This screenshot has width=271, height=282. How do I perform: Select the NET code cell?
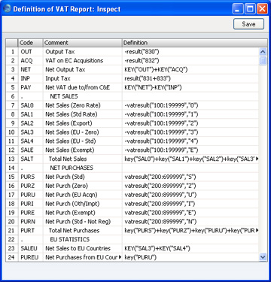click(x=31, y=70)
